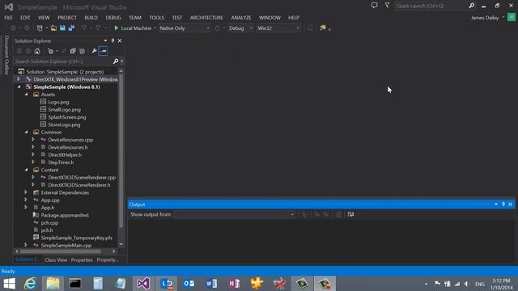Collapse the Content folder
The width and height of the screenshot is (518, 291).
click(27, 170)
